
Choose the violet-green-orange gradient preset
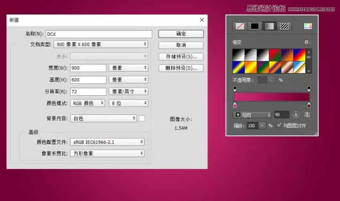click(263, 67)
